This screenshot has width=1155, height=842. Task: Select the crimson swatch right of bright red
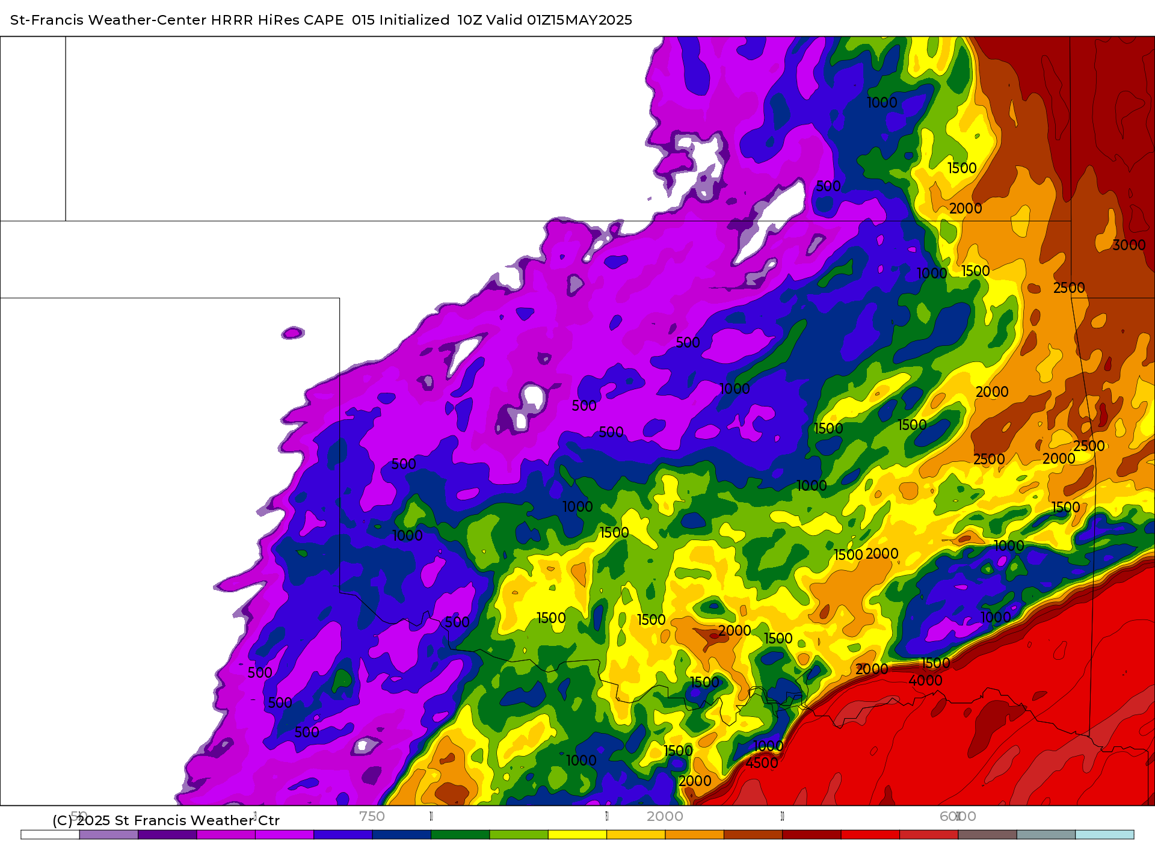coord(929,834)
